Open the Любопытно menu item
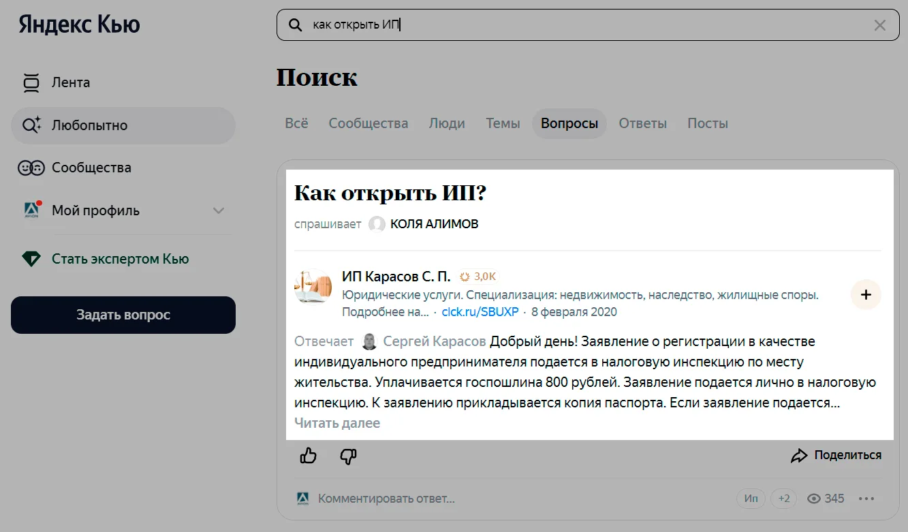Screen dimensions: 908x532 [x=123, y=125]
